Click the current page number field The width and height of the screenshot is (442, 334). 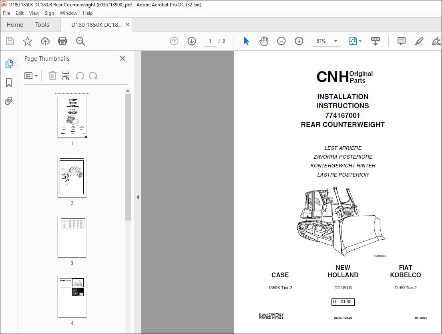[x=210, y=42]
